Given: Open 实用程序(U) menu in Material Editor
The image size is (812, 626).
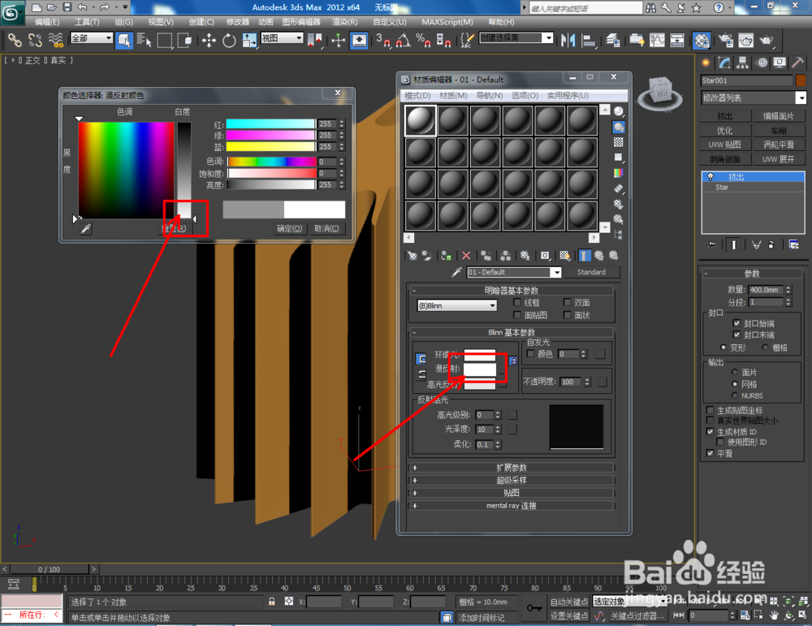Looking at the screenshot, I should pos(568,96).
